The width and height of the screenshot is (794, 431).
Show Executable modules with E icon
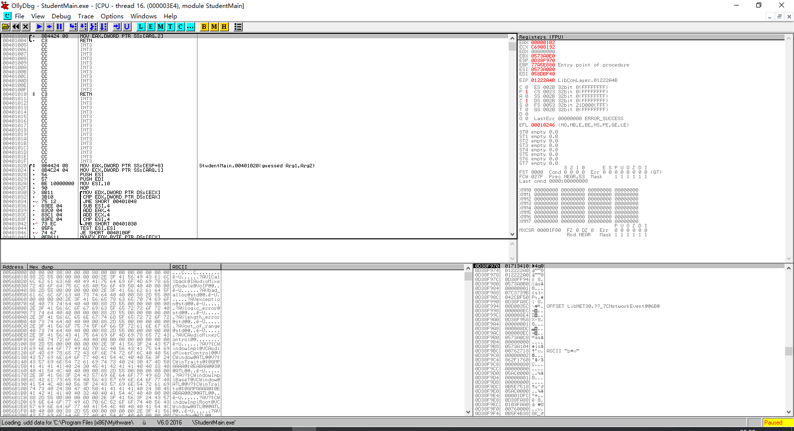pyautogui.click(x=151, y=27)
